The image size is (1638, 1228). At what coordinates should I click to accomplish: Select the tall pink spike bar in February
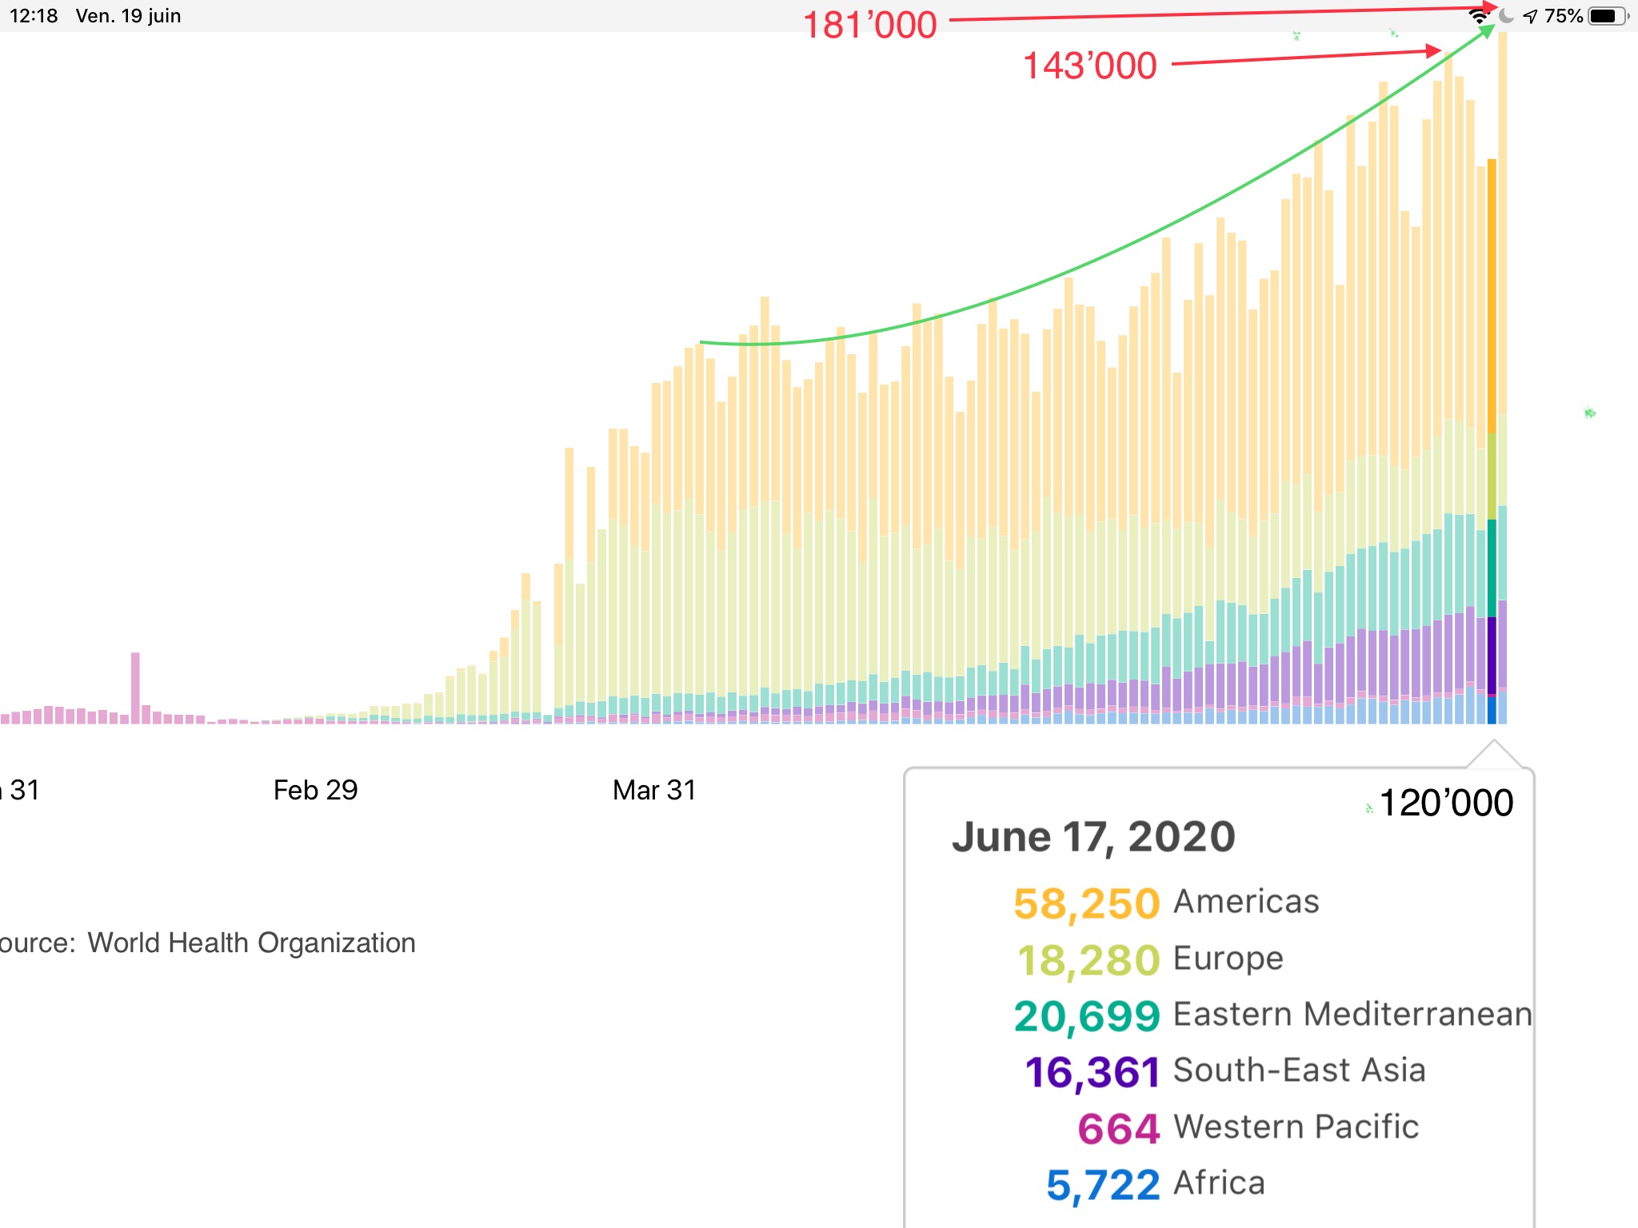coord(135,688)
